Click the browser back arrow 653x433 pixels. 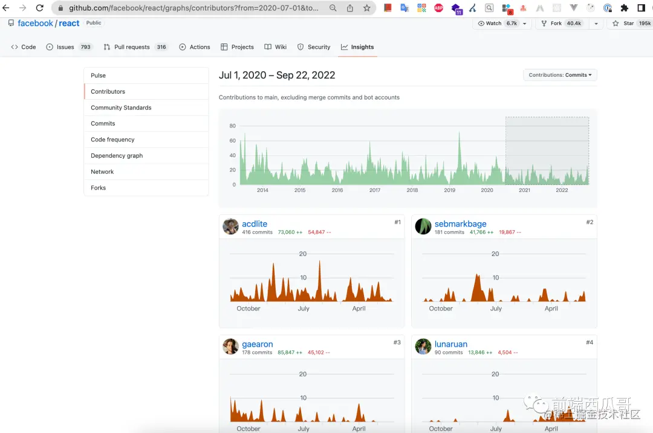[6, 8]
